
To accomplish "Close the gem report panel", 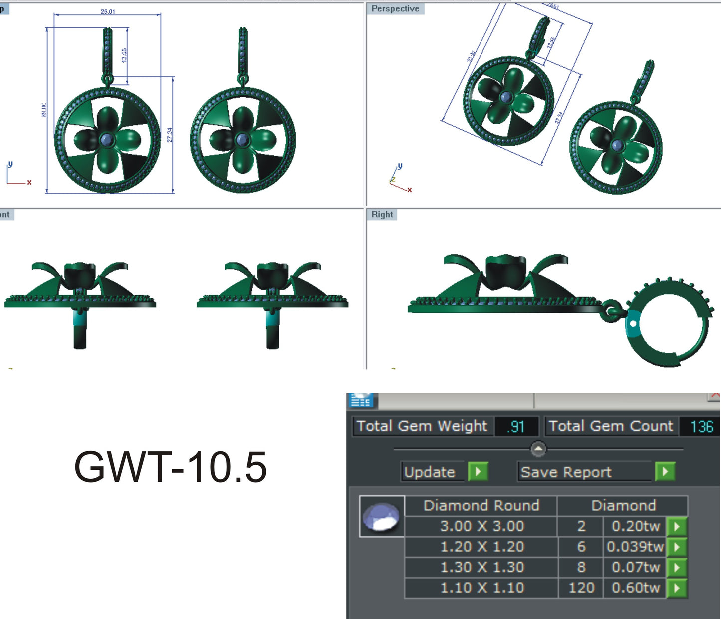I will pos(714,396).
